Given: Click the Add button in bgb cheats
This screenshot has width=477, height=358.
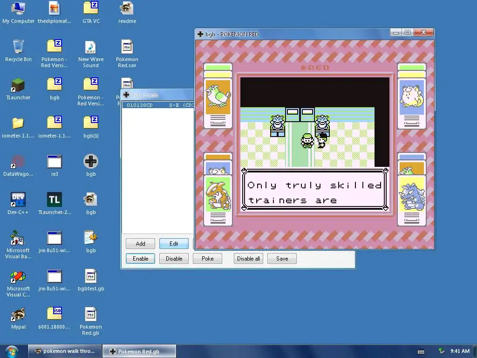Looking at the screenshot, I should pyautogui.click(x=140, y=243).
